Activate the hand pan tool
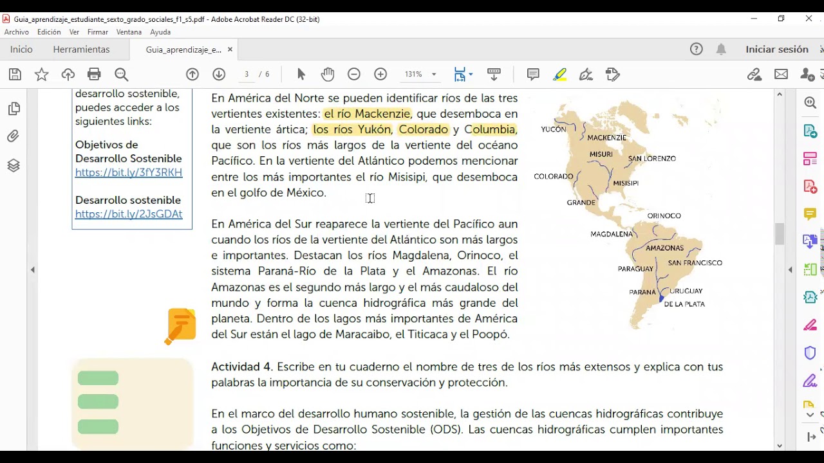This screenshot has width=824, height=463. point(328,75)
